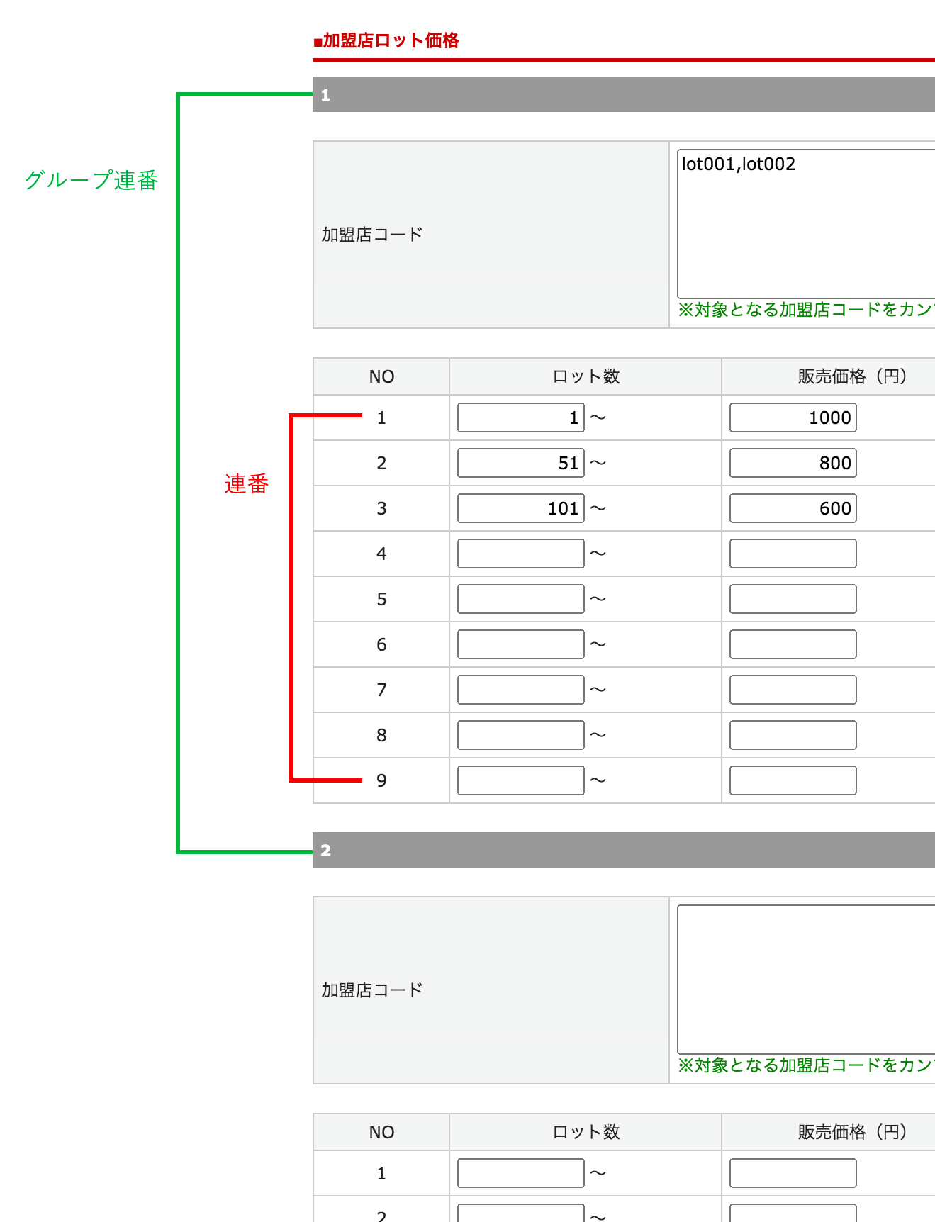Focus the empty 加盟店コード textarea in group 2
This screenshot has width=935, height=1222.
[x=806, y=980]
